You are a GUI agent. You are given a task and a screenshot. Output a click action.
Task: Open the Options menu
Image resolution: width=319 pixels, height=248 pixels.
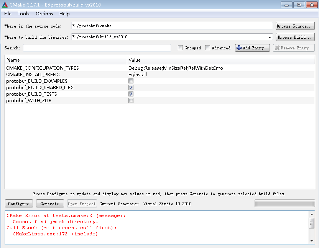44,14
